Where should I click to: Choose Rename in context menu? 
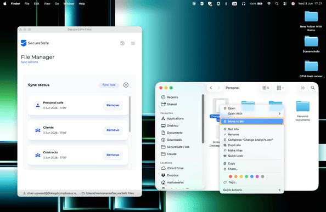(x=252, y=134)
